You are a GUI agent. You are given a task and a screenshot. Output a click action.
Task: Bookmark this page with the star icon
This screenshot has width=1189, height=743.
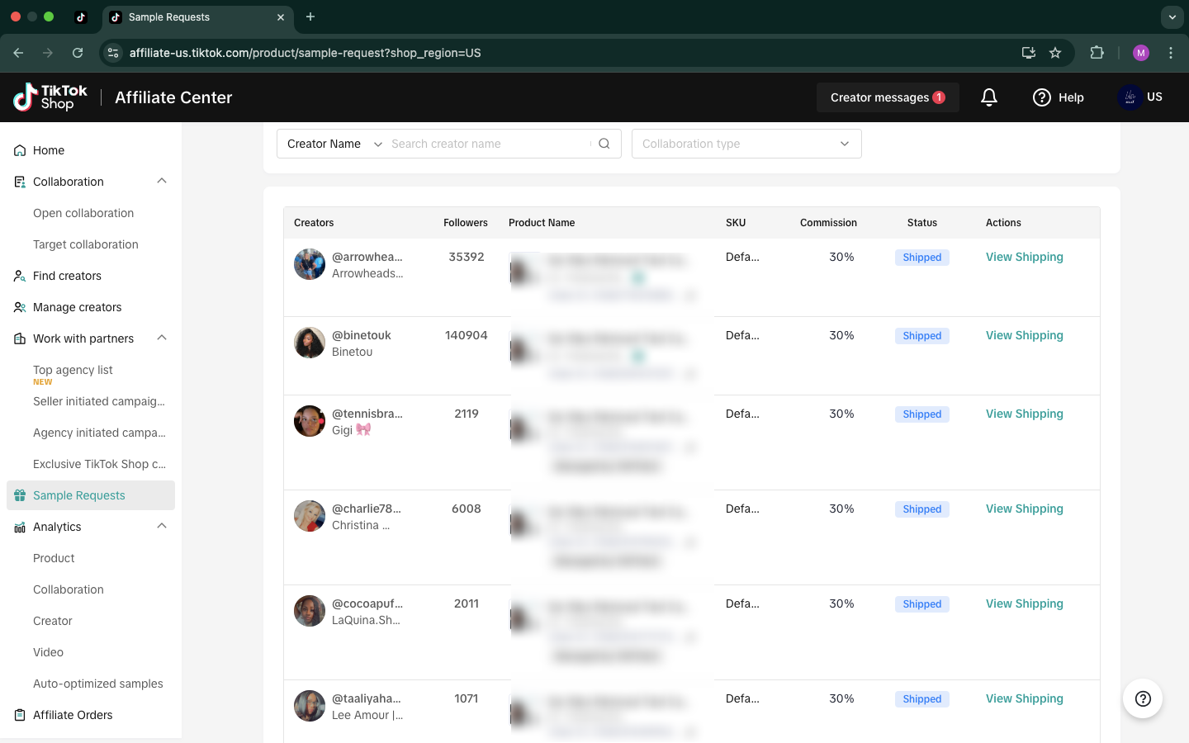pyautogui.click(x=1055, y=53)
